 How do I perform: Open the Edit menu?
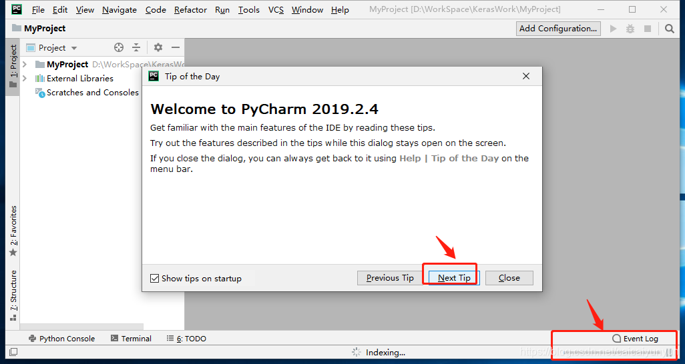[x=60, y=9]
